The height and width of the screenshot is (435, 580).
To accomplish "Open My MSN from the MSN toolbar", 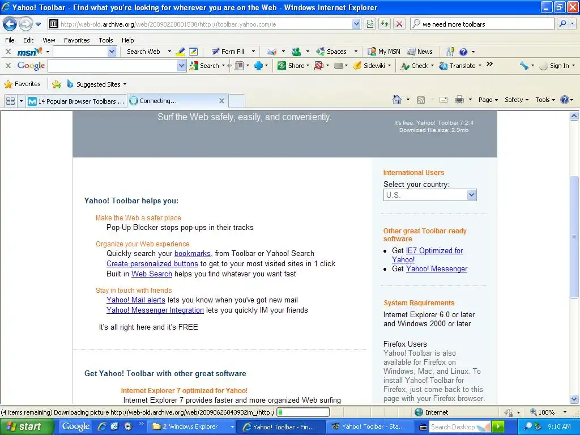I will tap(384, 52).
